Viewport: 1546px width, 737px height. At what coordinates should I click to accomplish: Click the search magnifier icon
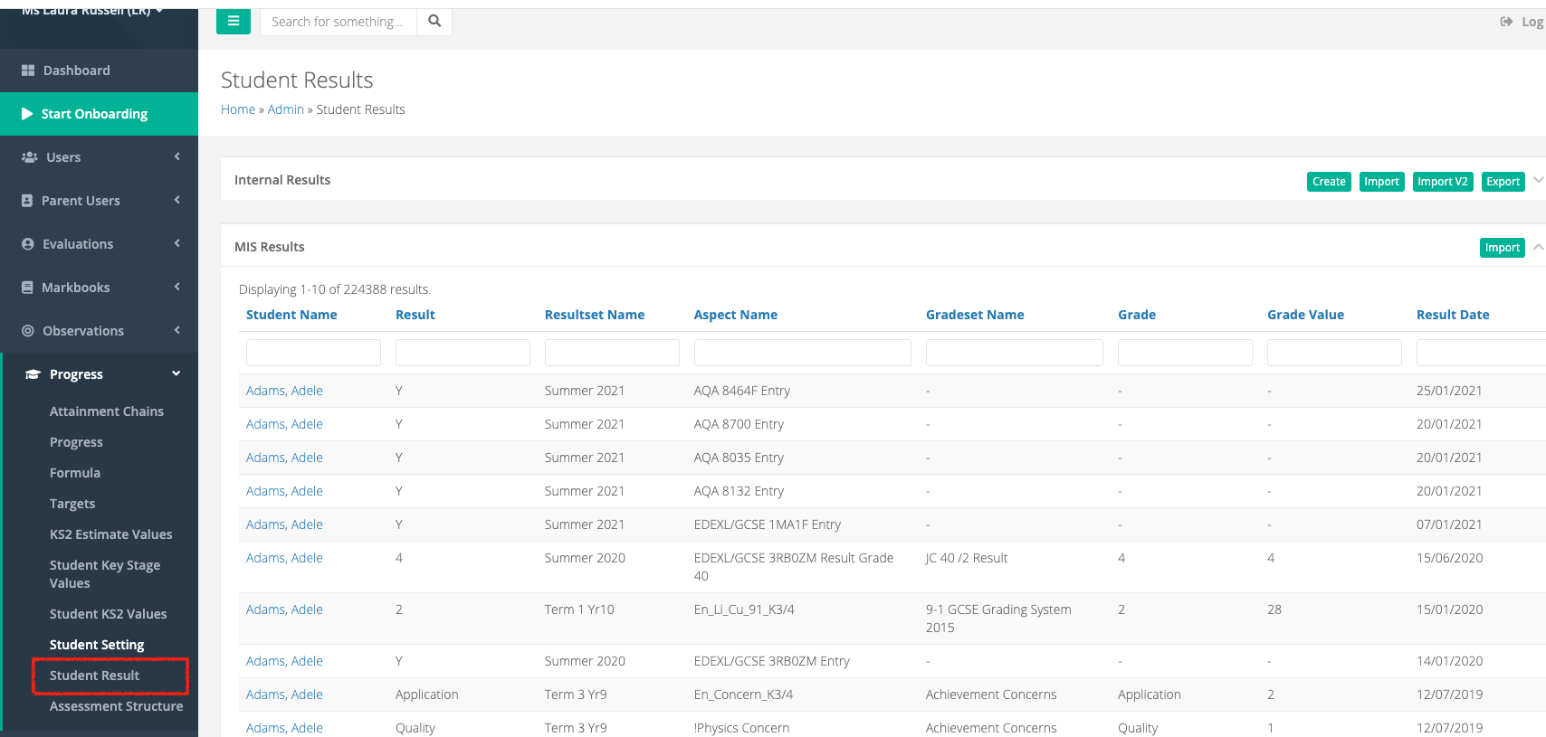(434, 21)
